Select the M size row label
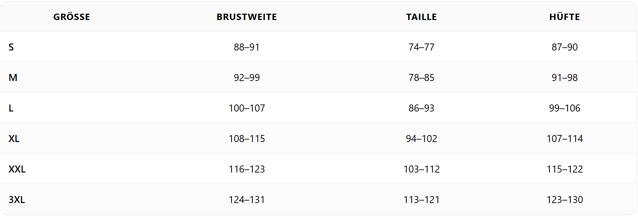Viewport: 638px width, 216px height. tap(13, 77)
